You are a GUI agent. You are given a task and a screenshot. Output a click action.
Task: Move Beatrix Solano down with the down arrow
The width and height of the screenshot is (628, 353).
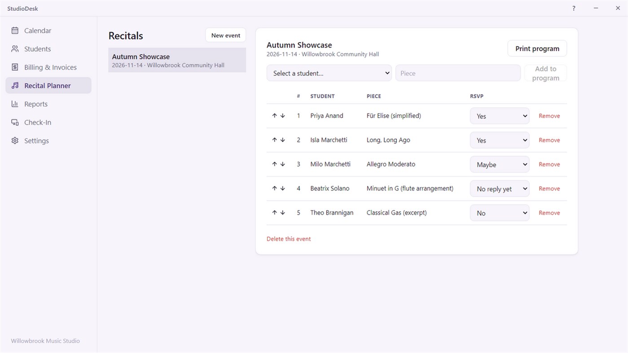tap(283, 188)
